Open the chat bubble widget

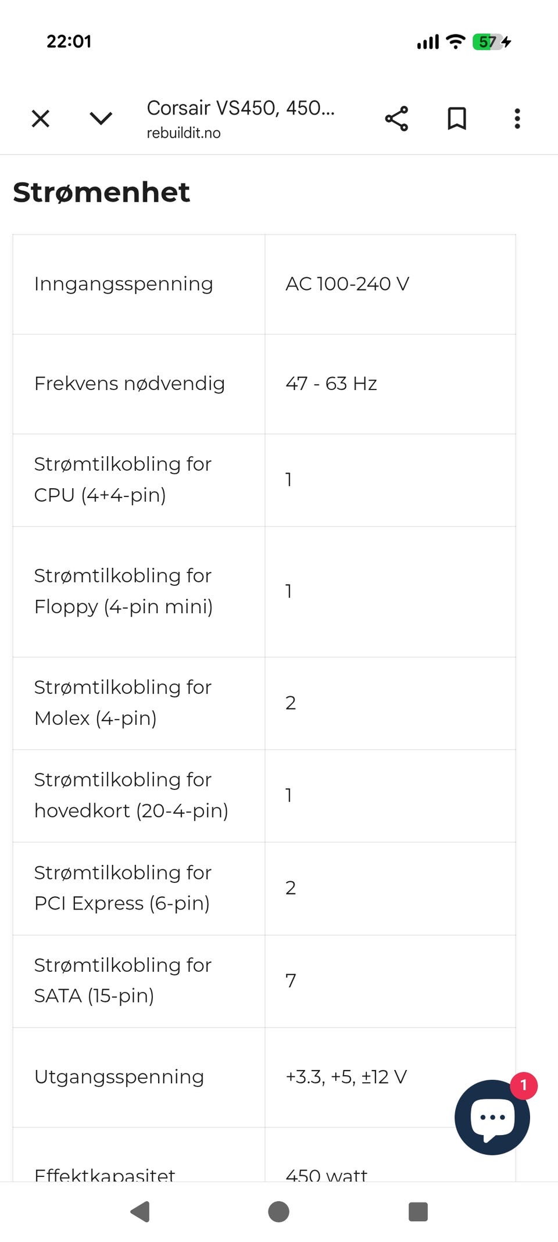[x=492, y=1117]
